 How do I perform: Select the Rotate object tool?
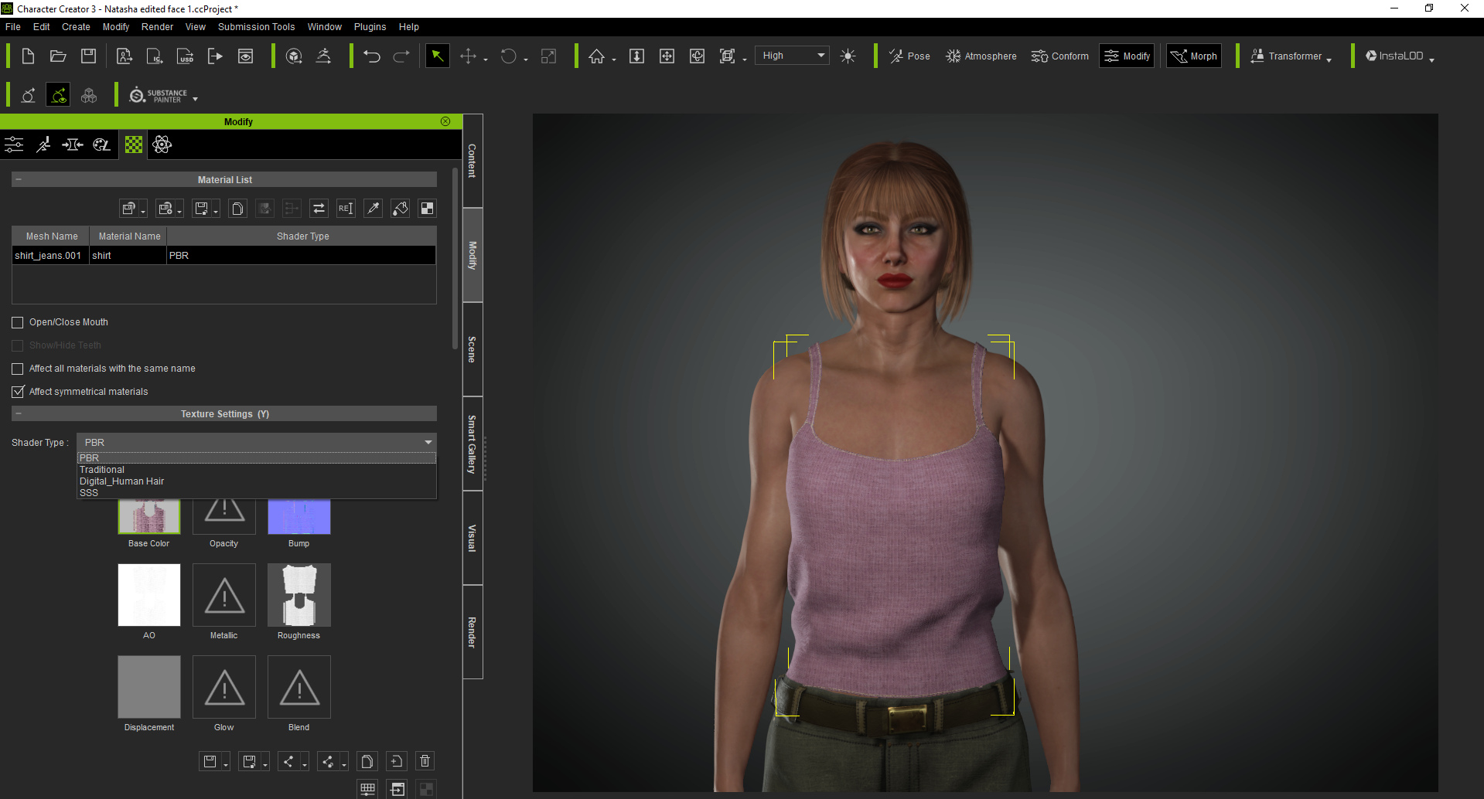coord(508,56)
